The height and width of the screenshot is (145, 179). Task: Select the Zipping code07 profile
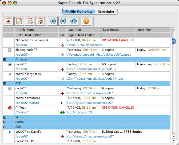(x=26, y=50)
